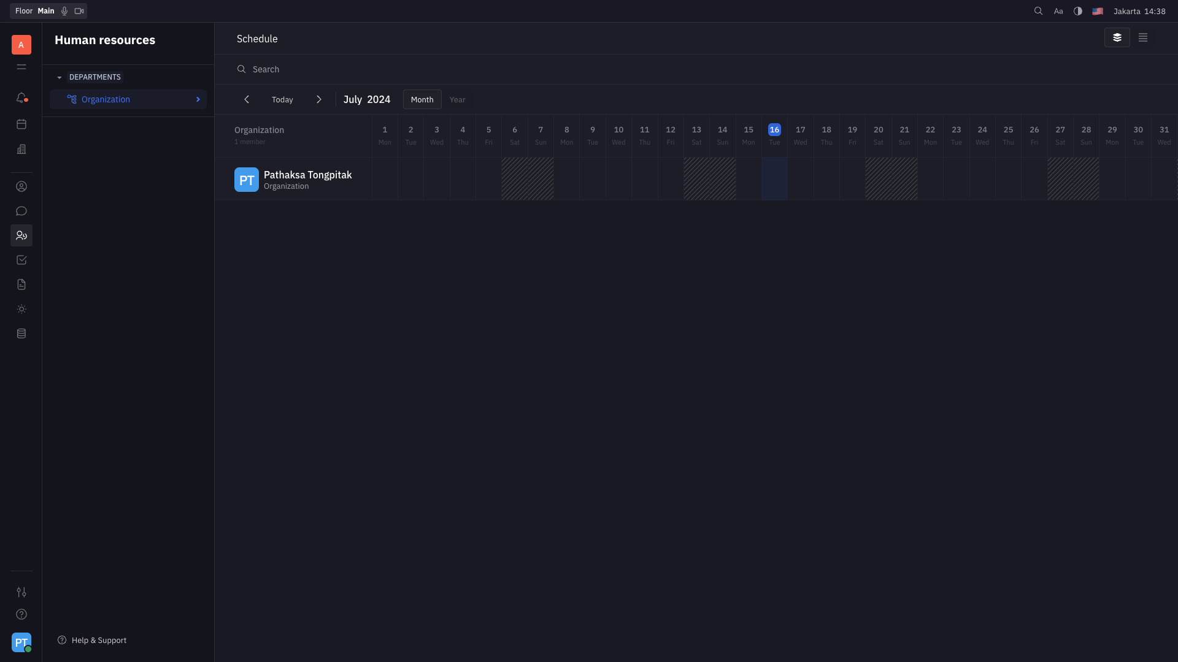Select the Year view tab
Image resolution: width=1178 pixels, height=662 pixels.
coord(457,99)
